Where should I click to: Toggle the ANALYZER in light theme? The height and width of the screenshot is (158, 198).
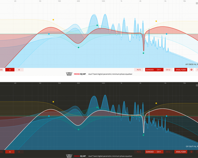tap(181, 70)
